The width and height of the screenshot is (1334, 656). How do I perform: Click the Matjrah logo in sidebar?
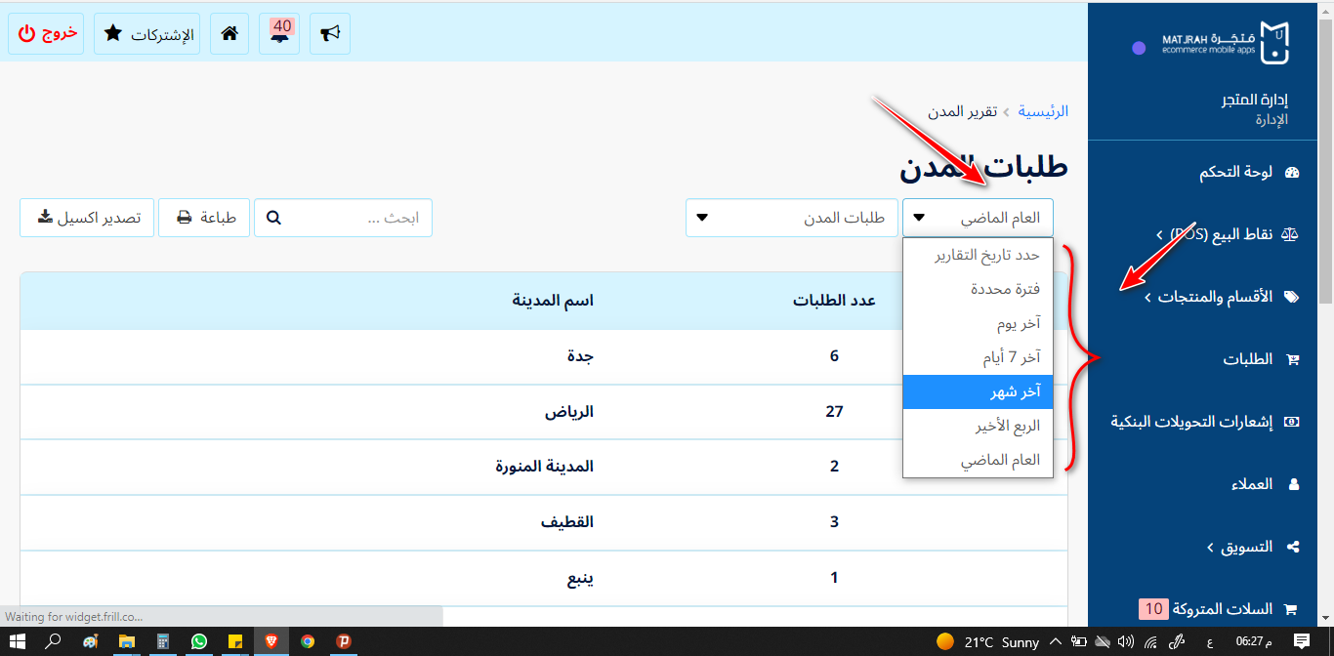[x=1226, y=45]
